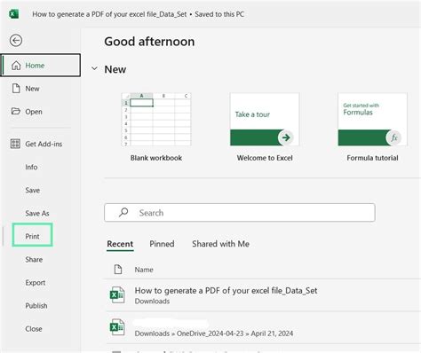Create a Blank workbook from thumbnail
Viewport: 421px width, 353px height.
156,119
